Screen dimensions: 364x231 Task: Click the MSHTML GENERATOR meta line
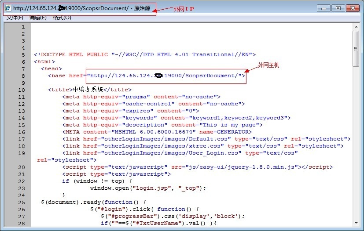(157, 132)
